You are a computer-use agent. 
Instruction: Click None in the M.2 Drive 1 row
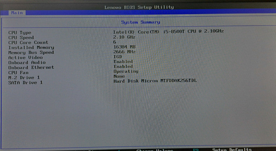coord(119,77)
